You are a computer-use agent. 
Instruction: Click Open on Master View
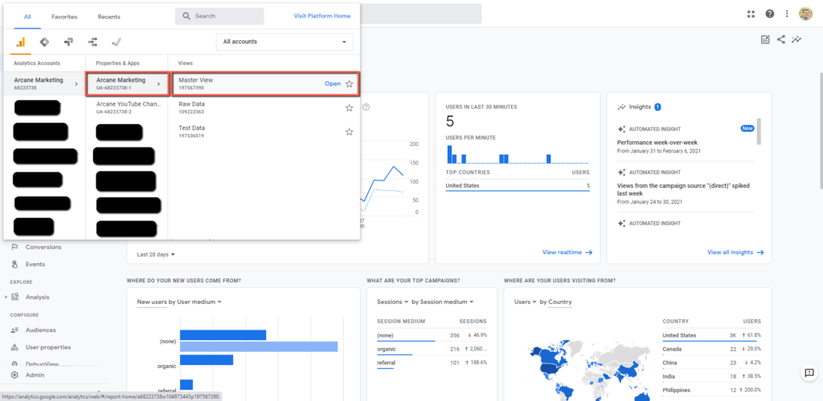[332, 83]
